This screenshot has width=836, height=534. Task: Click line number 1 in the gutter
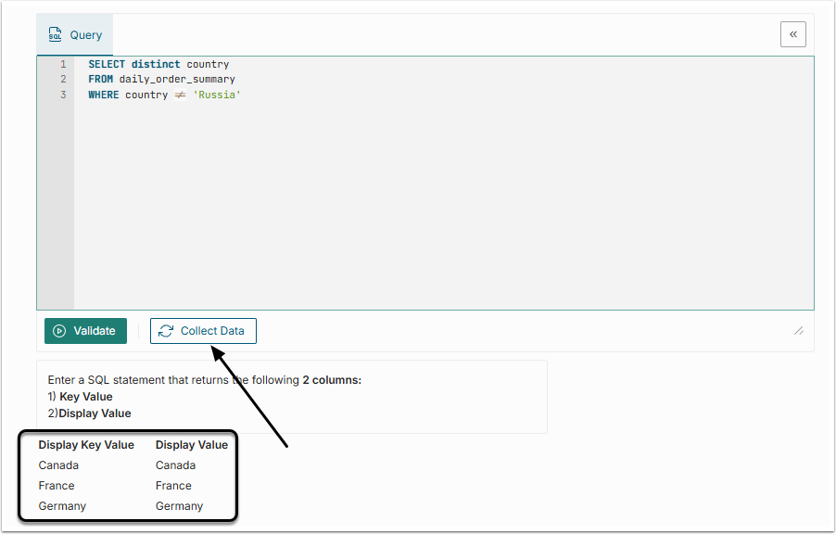point(63,64)
